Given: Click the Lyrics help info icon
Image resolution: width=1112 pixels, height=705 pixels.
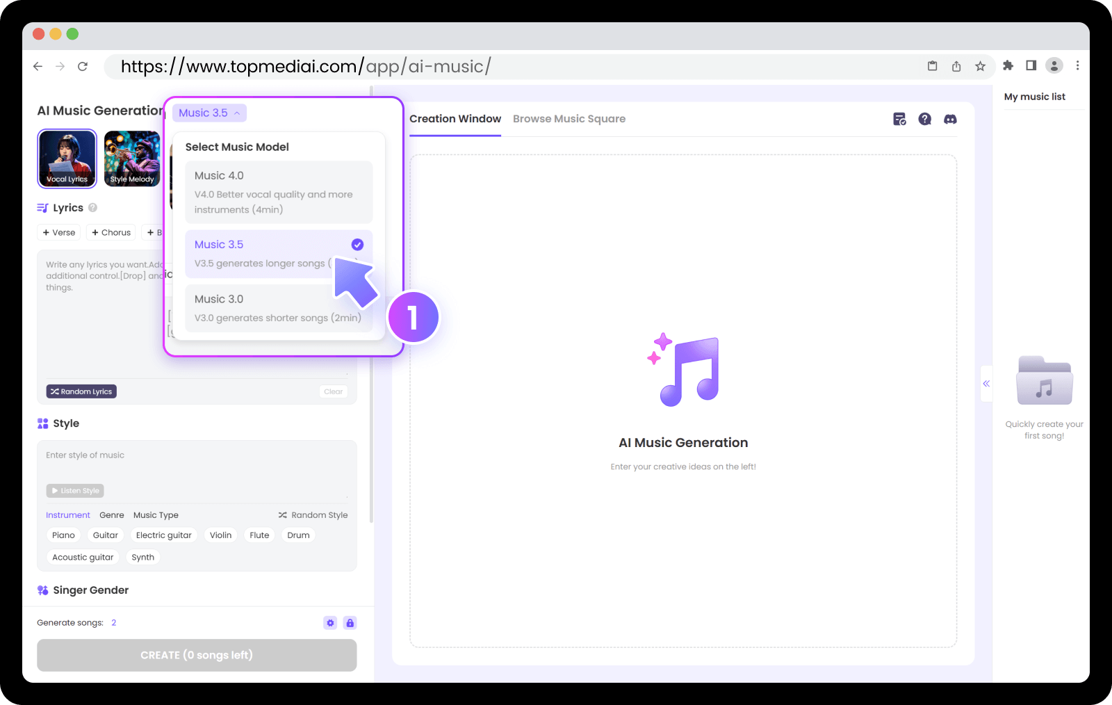Looking at the screenshot, I should (x=92, y=208).
